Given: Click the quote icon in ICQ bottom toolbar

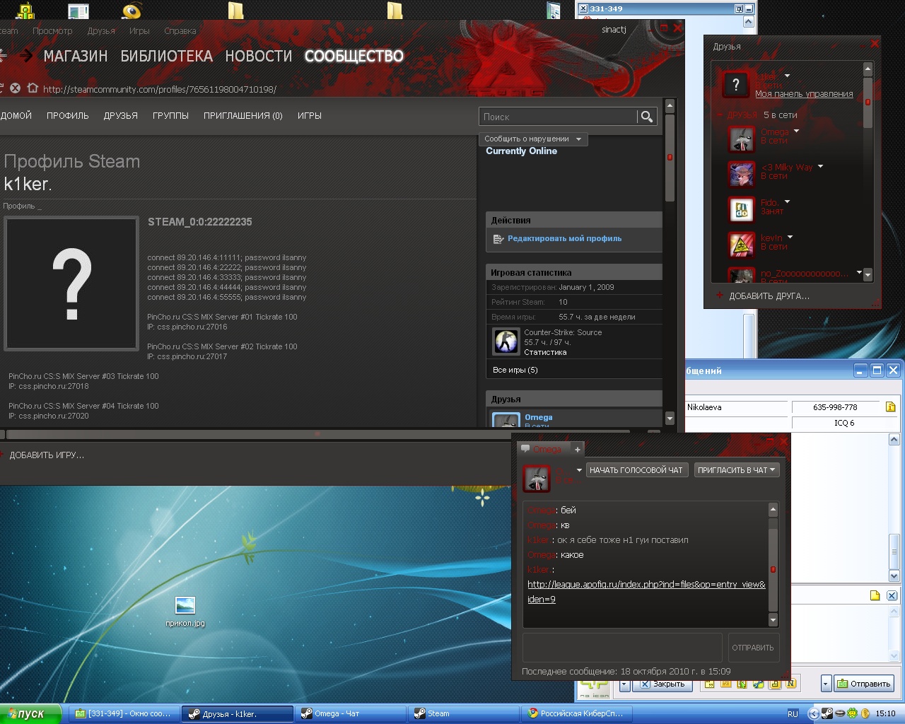Looking at the screenshot, I should coord(708,684).
